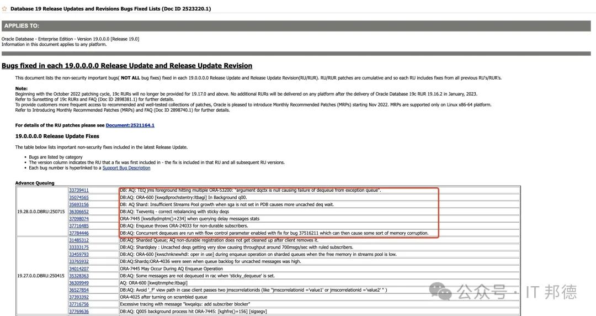Open bug 37716485 link
The height and width of the screenshot is (316, 596).
pyautogui.click(x=79, y=226)
